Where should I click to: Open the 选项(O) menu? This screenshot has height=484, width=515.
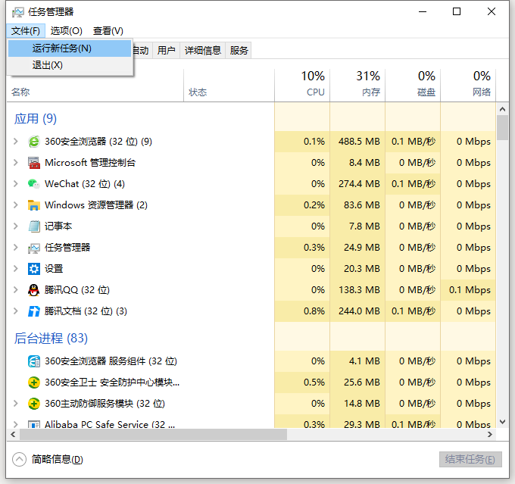click(x=67, y=31)
